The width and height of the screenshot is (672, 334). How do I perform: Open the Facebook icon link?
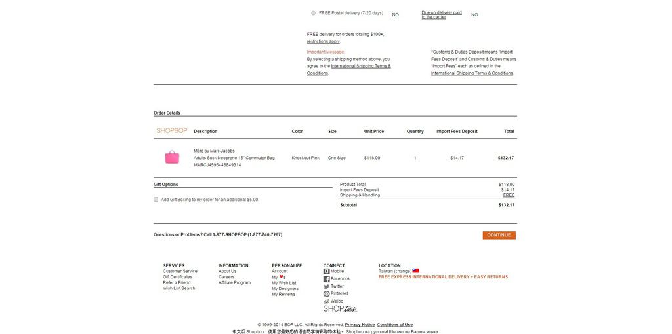[x=326, y=279]
